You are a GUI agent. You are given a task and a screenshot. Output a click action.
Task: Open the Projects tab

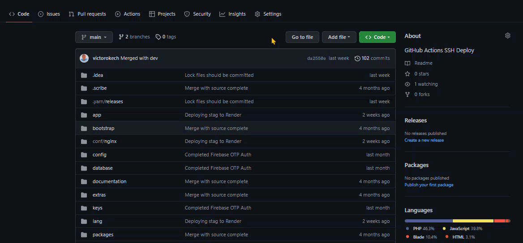162,14
